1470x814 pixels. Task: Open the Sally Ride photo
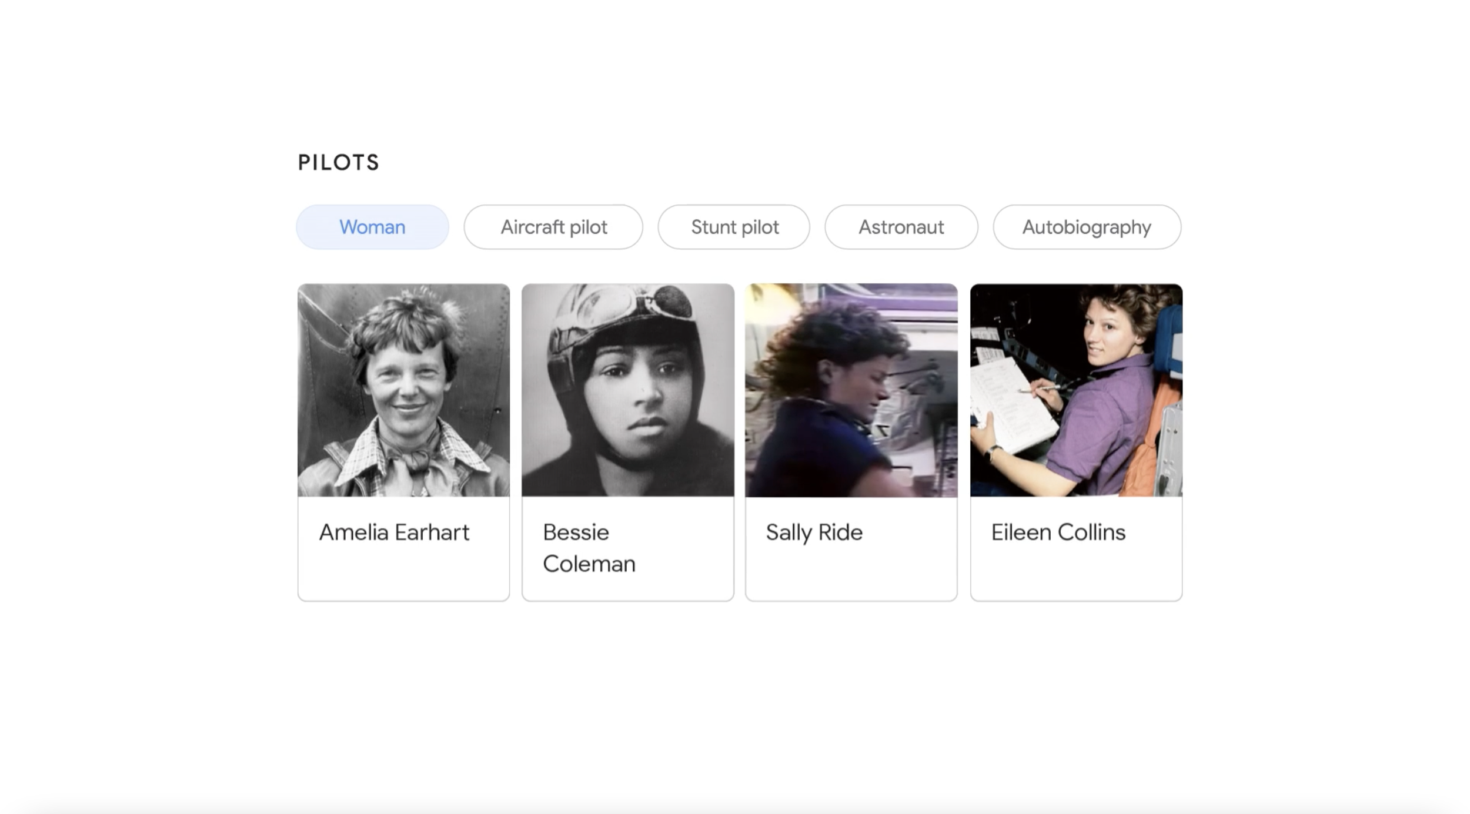coord(851,390)
